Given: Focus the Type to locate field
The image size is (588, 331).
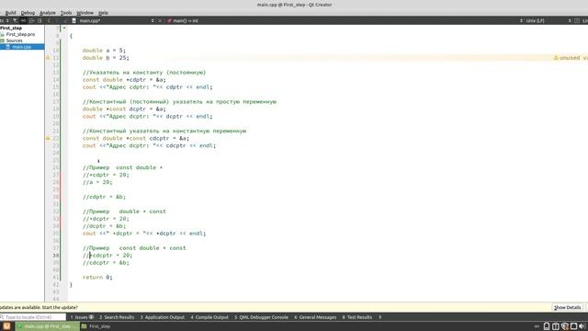Looking at the screenshot, I should click(x=33, y=317).
